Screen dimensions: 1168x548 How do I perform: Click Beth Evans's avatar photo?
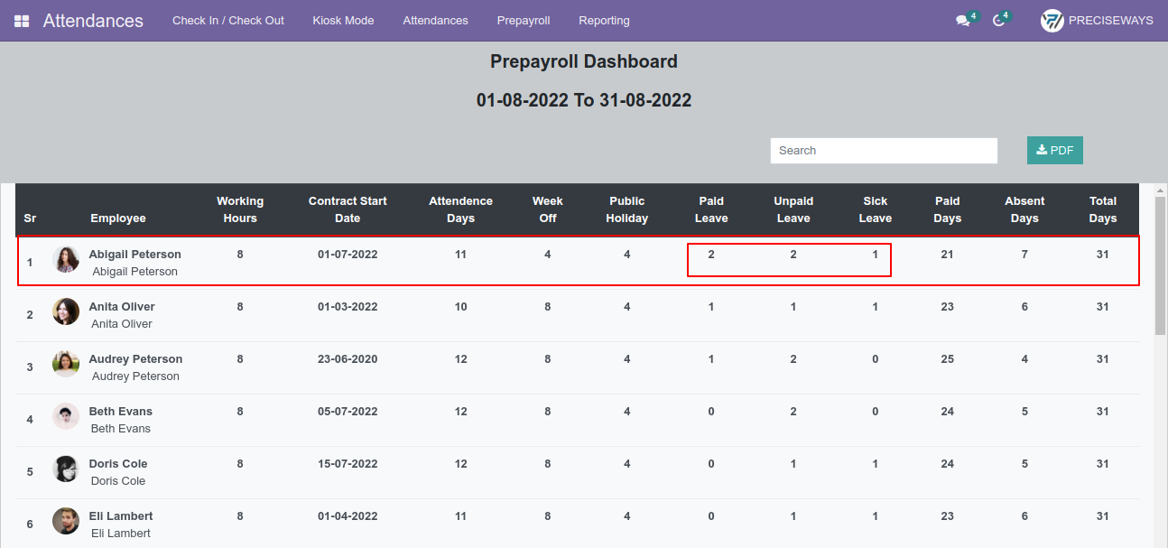pos(66,416)
